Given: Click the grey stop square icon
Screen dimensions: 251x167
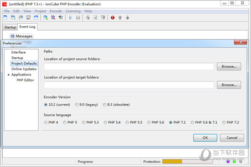Looking at the screenshot, I should tap(78, 18).
